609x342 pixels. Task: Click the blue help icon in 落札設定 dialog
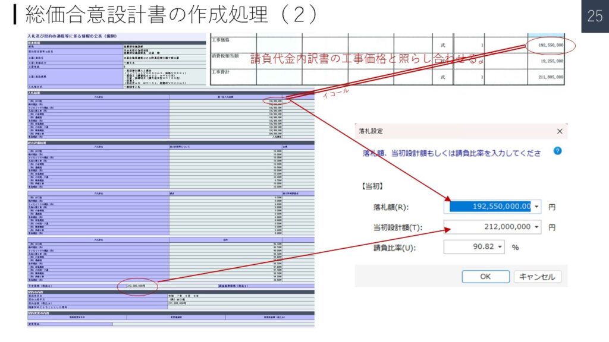pyautogui.click(x=558, y=151)
